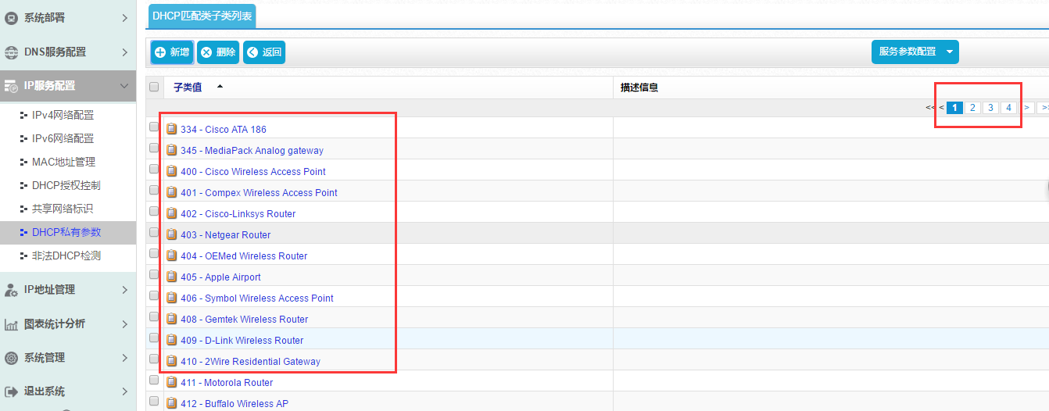
Task: Go to page 3 in pagination
Action: 990,108
